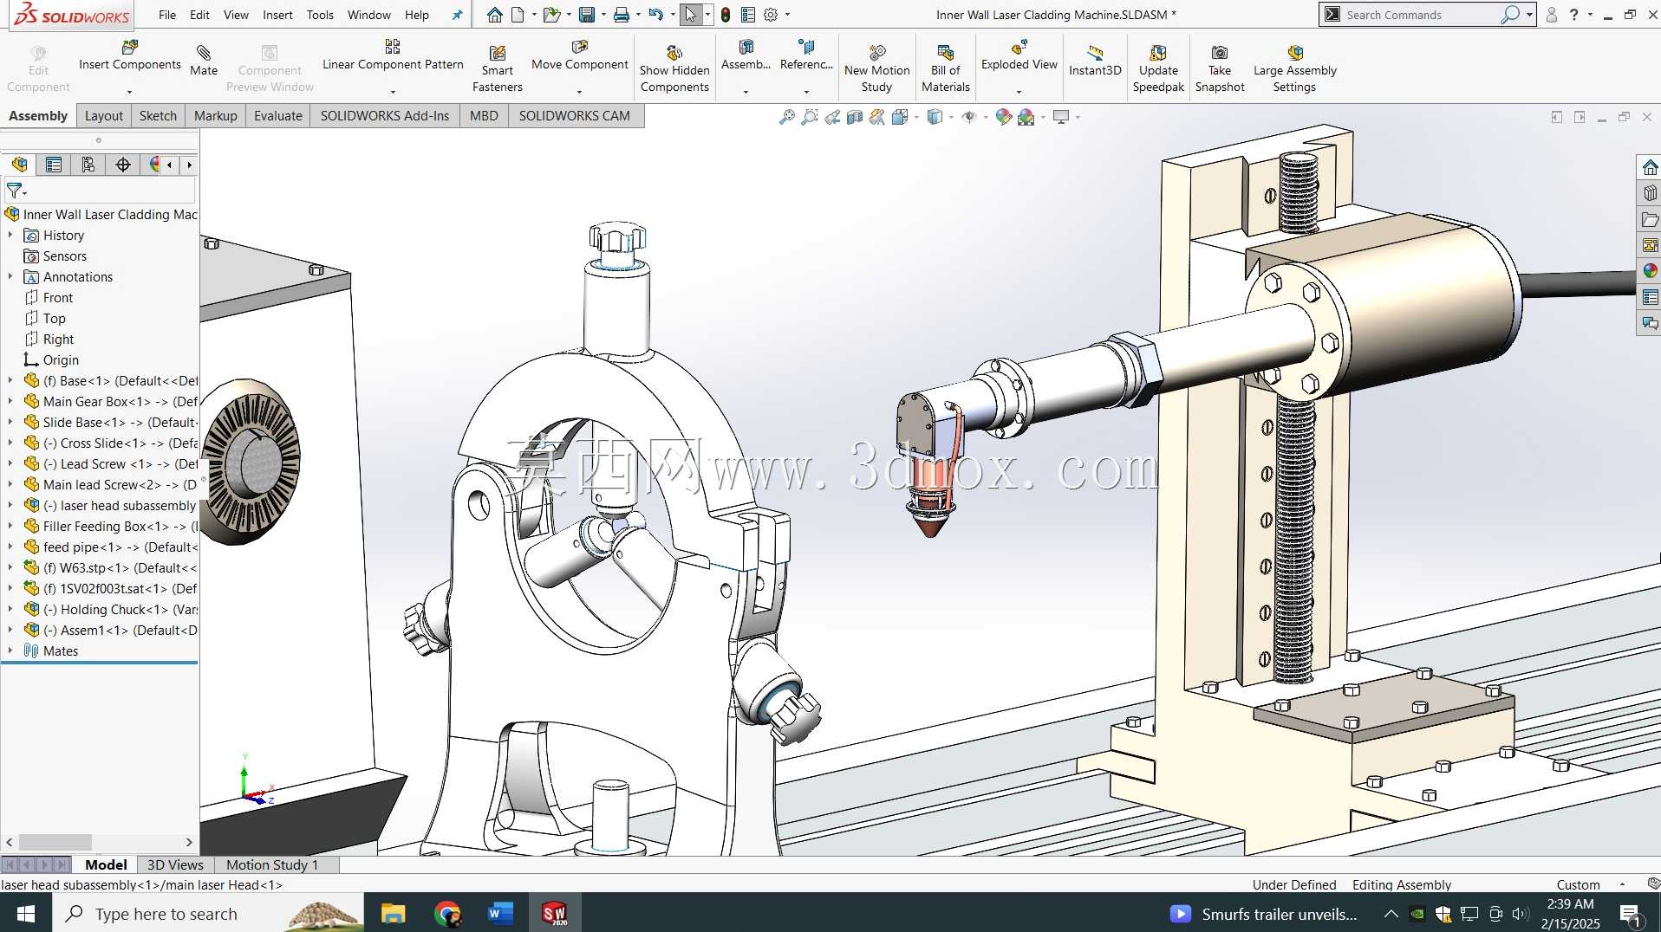Click the Zoom to Fit icon
1661x932 pixels.
(787, 117)
